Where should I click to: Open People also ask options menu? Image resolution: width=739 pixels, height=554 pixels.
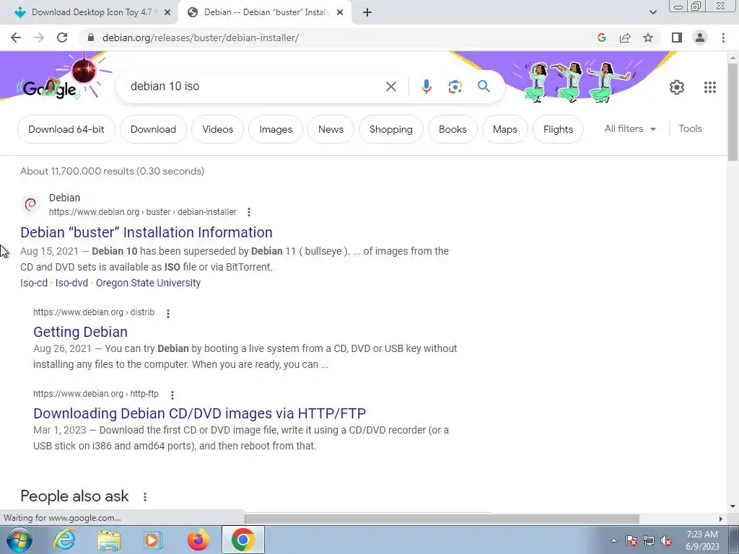(x=145, y=496)
